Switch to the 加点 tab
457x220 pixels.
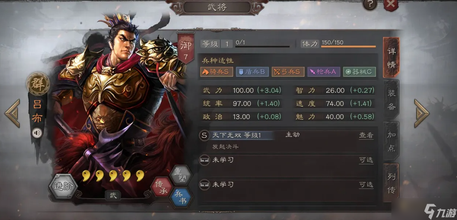pyautogui.click(x=391, y=141)
